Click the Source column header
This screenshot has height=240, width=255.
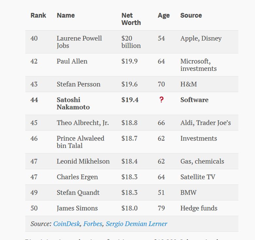tap(191, 15)
